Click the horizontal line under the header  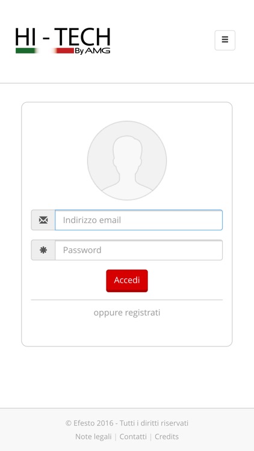[x=127, y=83]
